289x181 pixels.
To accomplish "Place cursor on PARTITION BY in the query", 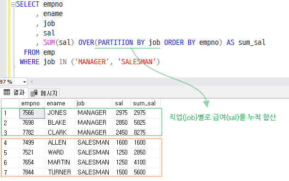I will click(121, 43).
